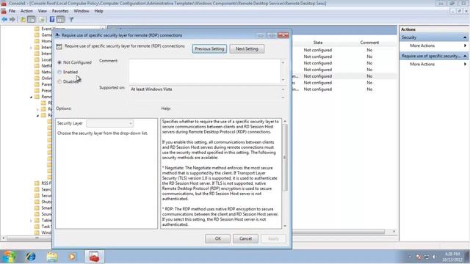The height and width of the screenshot is (264, 470).
Task: Click inside the Comment text box
Action: tap(204, 71)
